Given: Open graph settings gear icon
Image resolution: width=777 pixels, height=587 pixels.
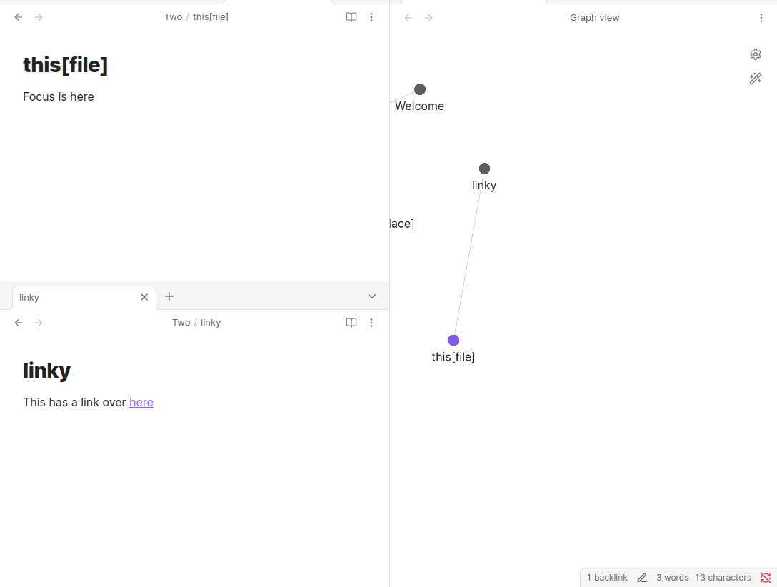Looking at the screenshot, I should point(755,54).
